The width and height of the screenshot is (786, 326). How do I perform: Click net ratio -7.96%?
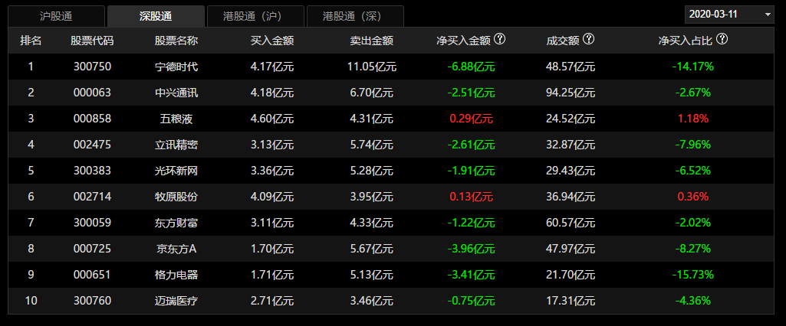(x=692, y=145)
